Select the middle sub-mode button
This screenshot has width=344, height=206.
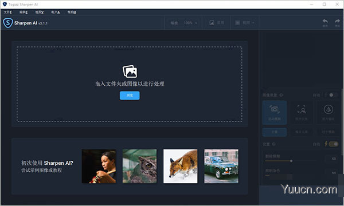coord(302,132)
